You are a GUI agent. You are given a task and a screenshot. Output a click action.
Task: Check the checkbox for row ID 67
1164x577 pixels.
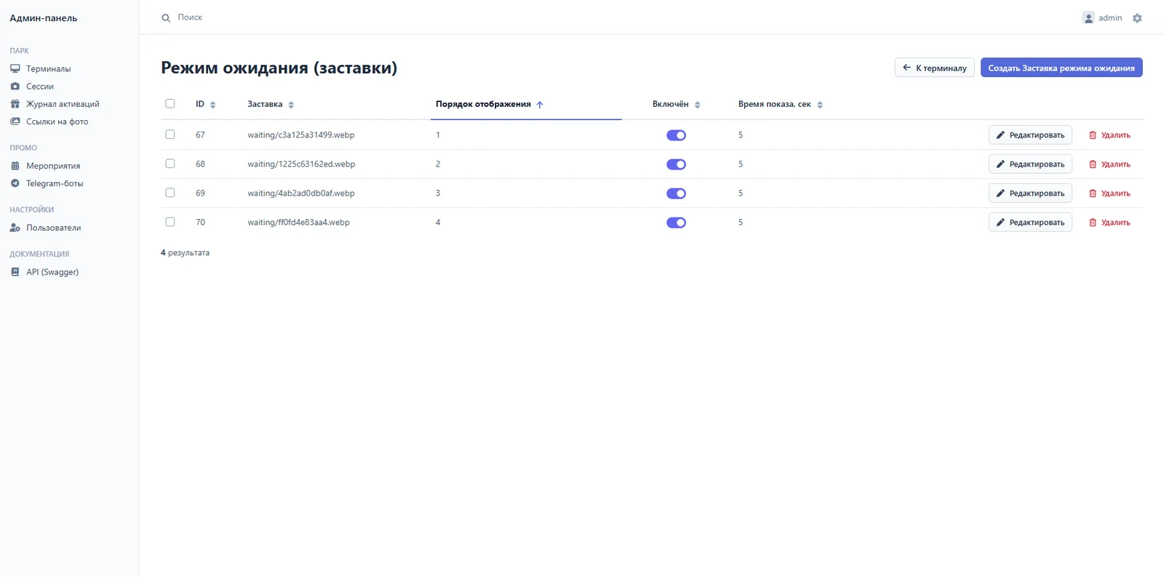[170, 135]
